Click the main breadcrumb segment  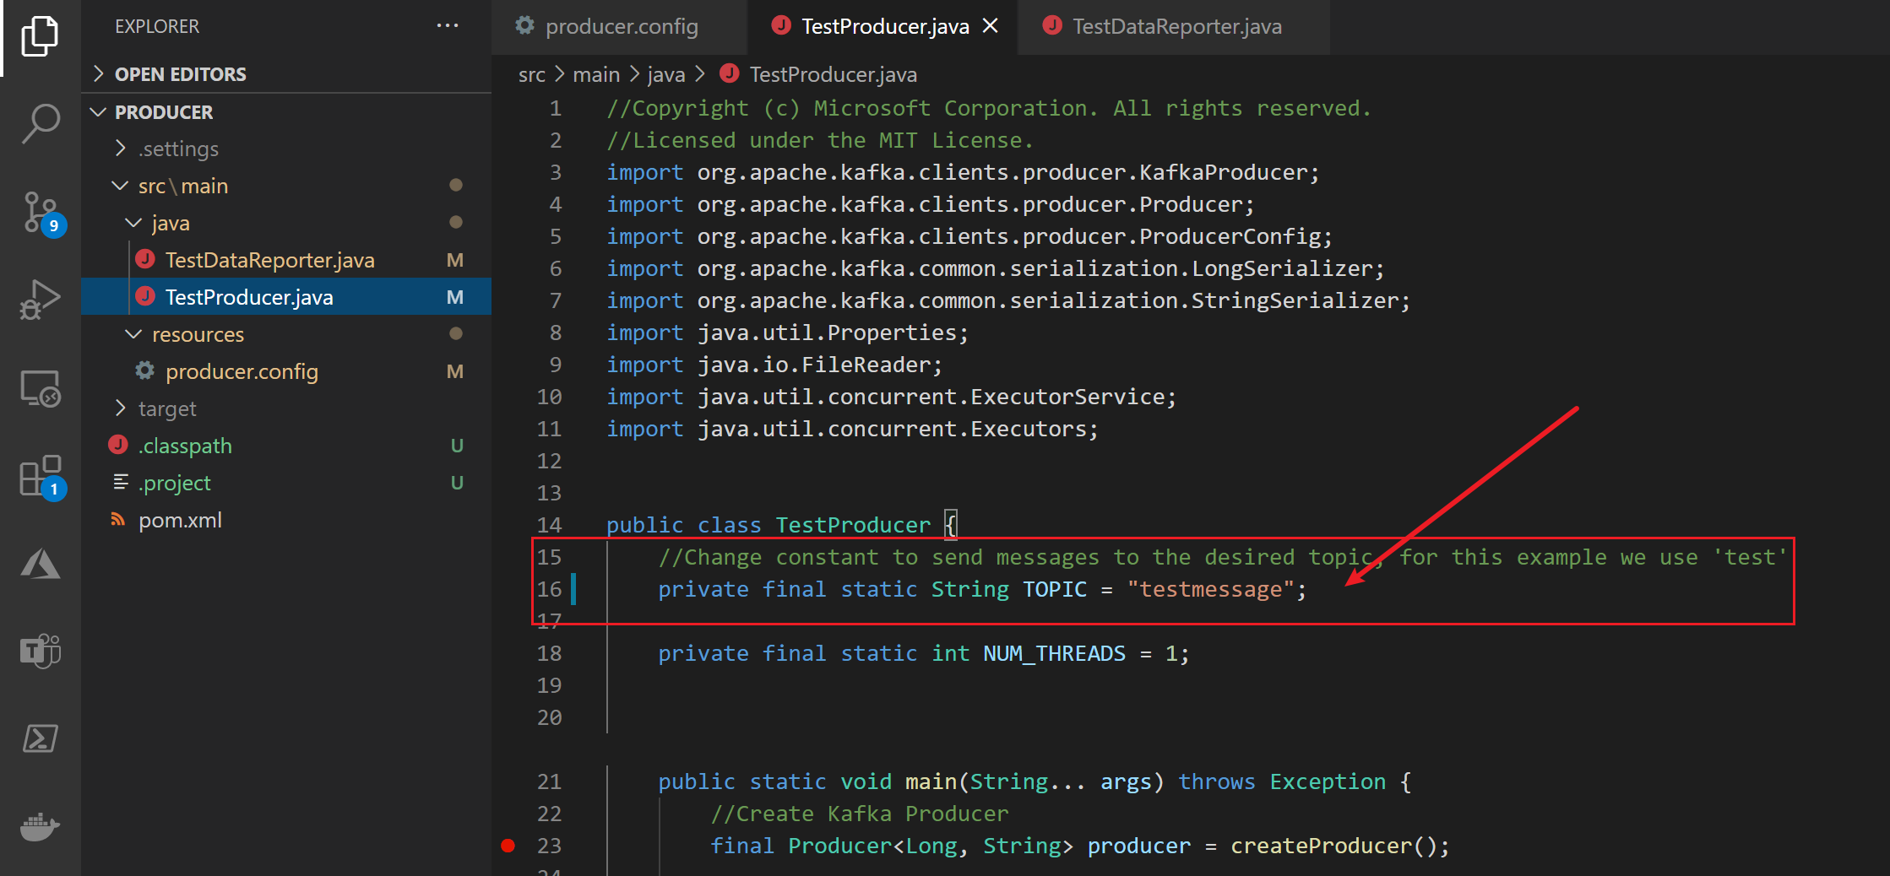pos(596,75)
